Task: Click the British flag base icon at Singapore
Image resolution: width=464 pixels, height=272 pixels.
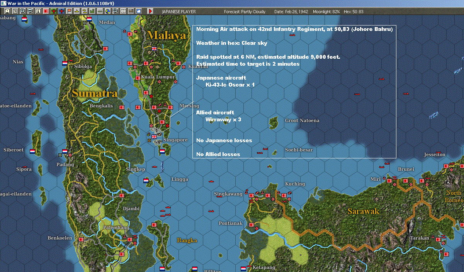Action: [x=155, y=136]
